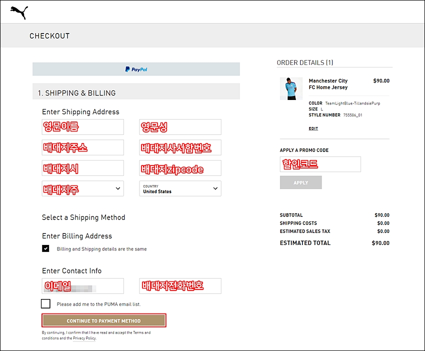Pay with the PayPal button

[x=136, y=69]
